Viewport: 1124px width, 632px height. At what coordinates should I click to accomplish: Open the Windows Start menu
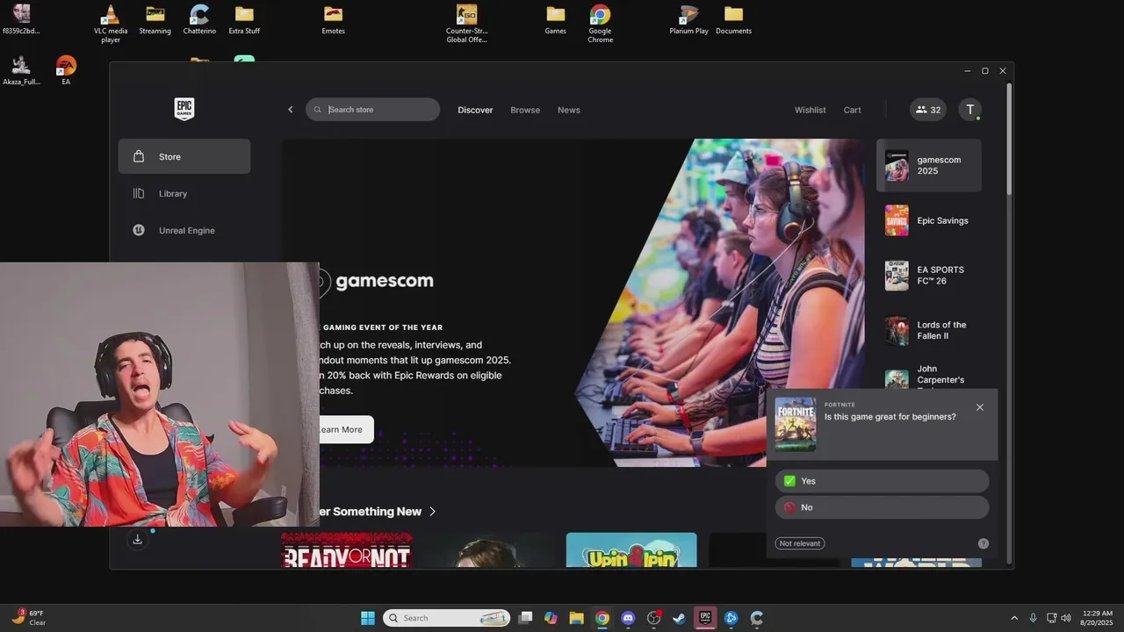pyautogui.click(x=368, y=618)
